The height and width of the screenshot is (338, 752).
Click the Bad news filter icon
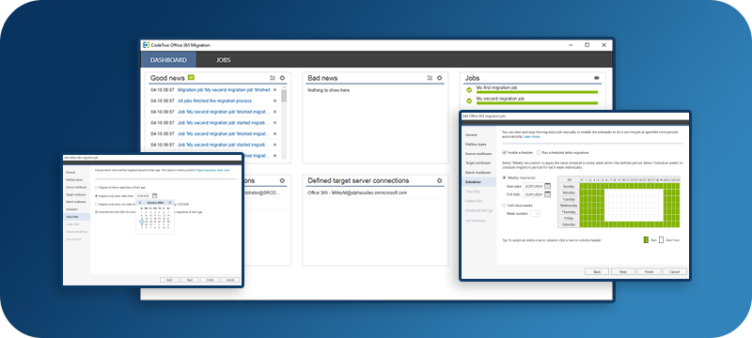click(x=430, y=78)
